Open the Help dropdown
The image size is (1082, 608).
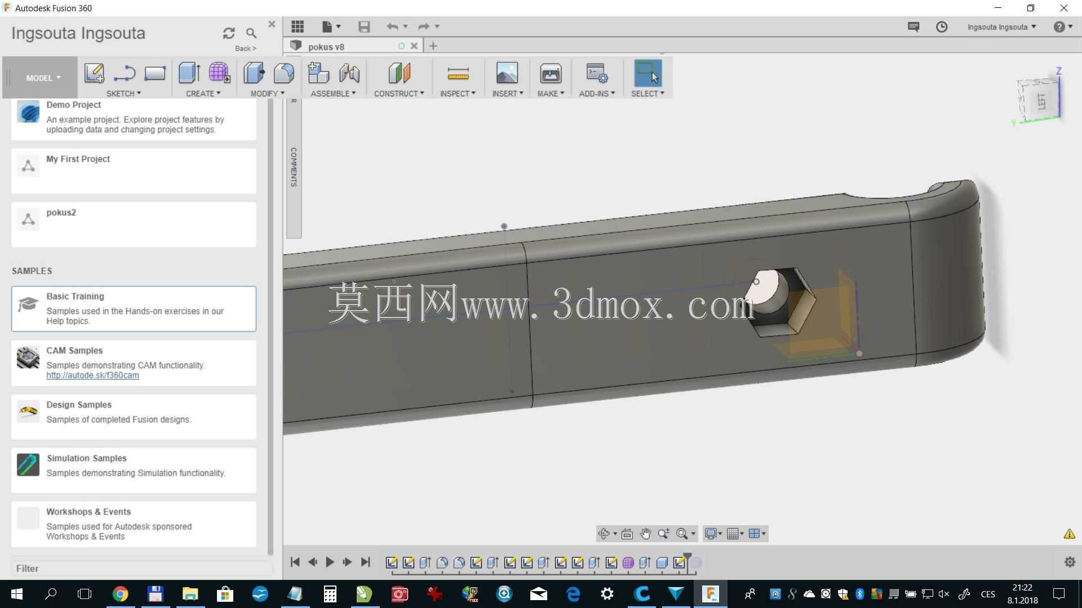[x=1063, y=27]
